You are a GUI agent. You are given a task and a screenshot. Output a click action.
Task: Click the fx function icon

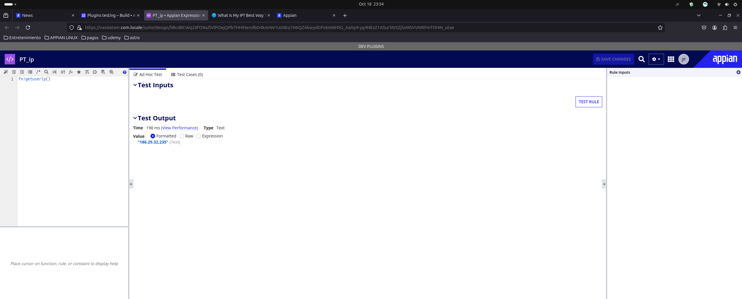[x=71, y=72]
